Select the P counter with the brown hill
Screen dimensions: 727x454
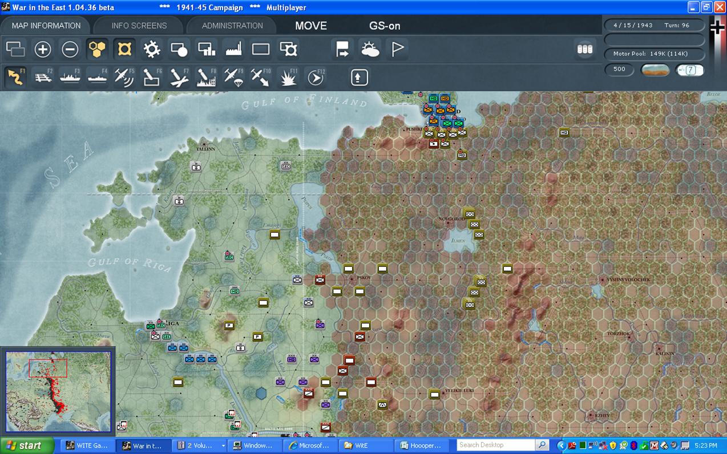point(229,325)
